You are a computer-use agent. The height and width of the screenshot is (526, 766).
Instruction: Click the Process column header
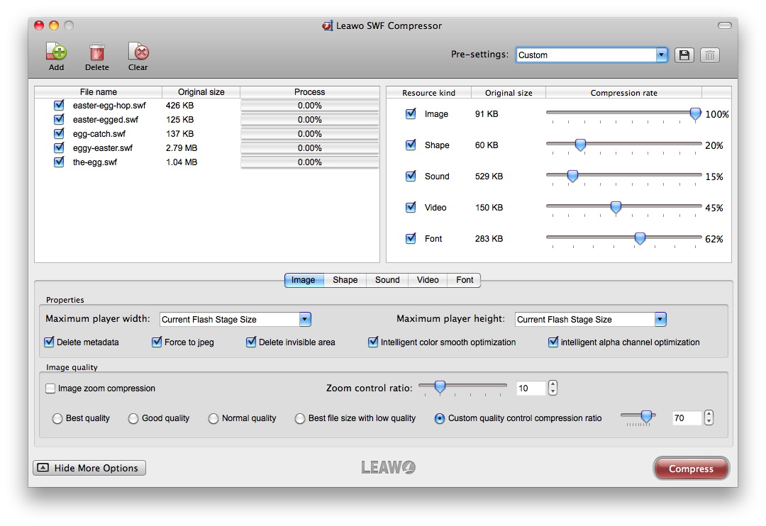(310, 92)
